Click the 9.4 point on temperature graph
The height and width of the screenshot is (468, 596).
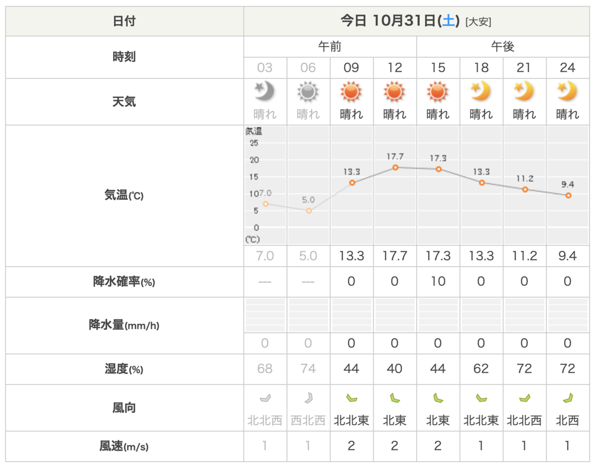point(568,195)
